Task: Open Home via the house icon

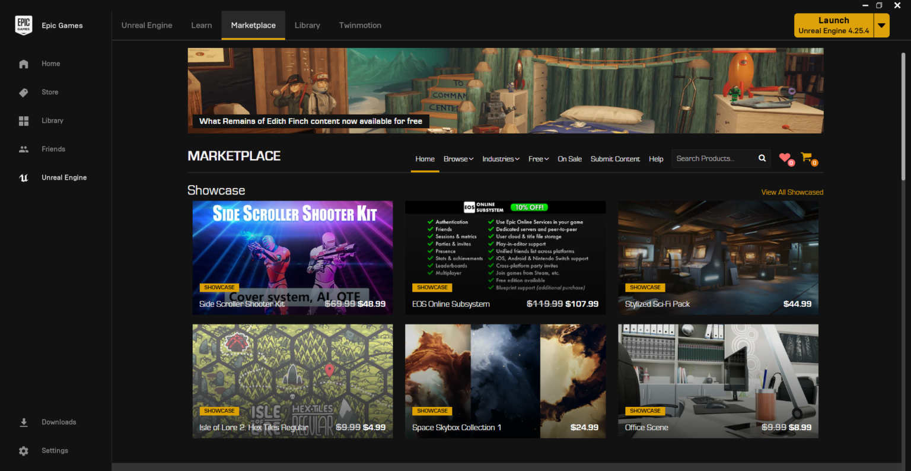Action: (24, 64)
